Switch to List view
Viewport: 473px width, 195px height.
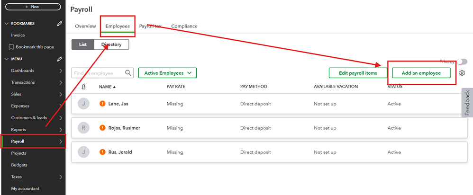83,44
